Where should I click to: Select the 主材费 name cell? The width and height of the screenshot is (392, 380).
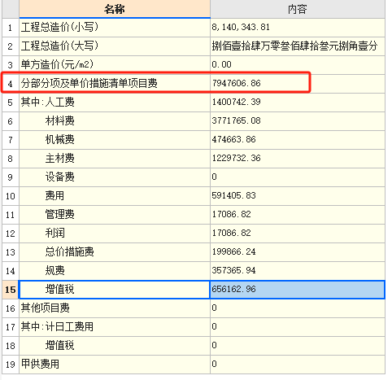[115, 159]
